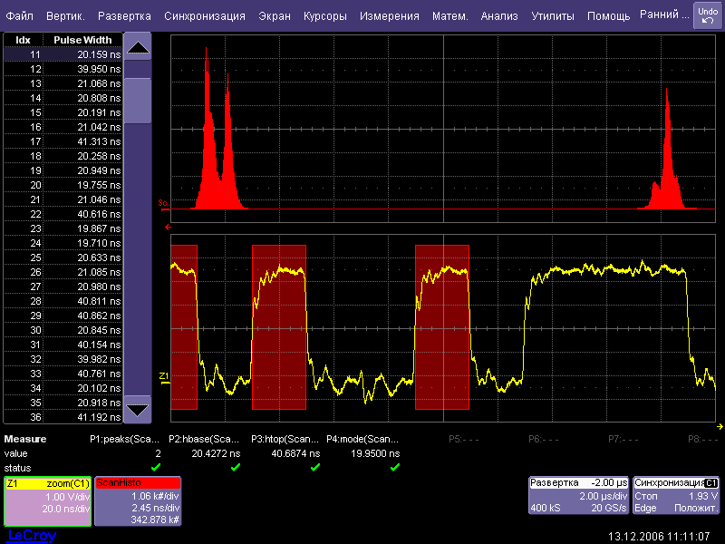Viewport: 725px width, 544px height.
Task: Click the red arrow below the histogram grid
Action: [x=168, y=228]
